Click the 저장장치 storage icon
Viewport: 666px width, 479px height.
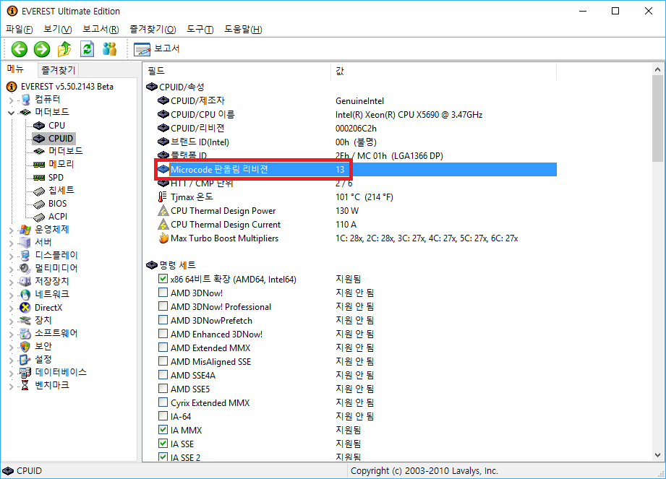(x=25, y=281)
